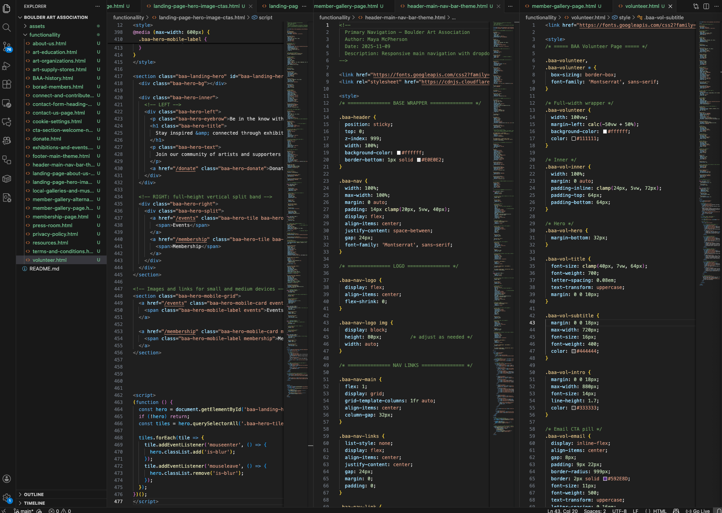
Task: Expand the assets folder
Action: pyautogui.click(x=37, y=26)
